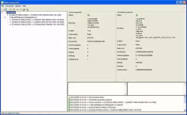Click warning icon beside 'No conversion done'
187x115 pixels.
[69, 97]
